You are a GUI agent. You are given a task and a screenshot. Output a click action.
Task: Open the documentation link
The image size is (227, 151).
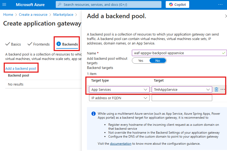(121, 144)
